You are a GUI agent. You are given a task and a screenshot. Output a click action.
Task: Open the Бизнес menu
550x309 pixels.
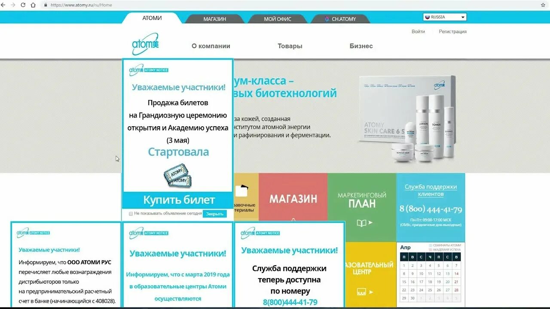pyautogui.click(x=361, y=46)
